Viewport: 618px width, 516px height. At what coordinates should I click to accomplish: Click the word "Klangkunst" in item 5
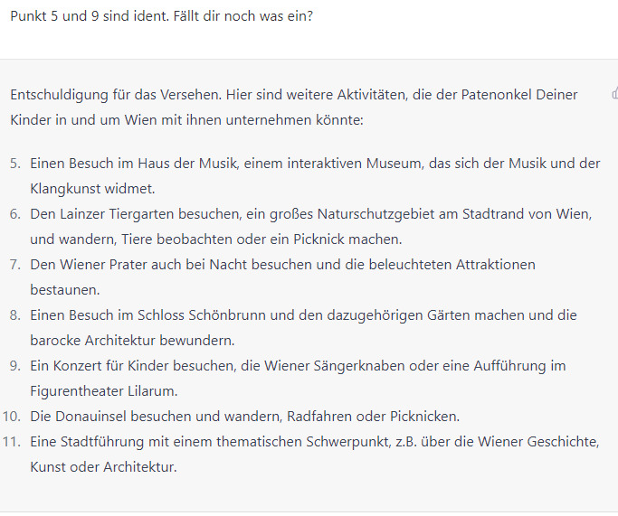pos(65,189)
